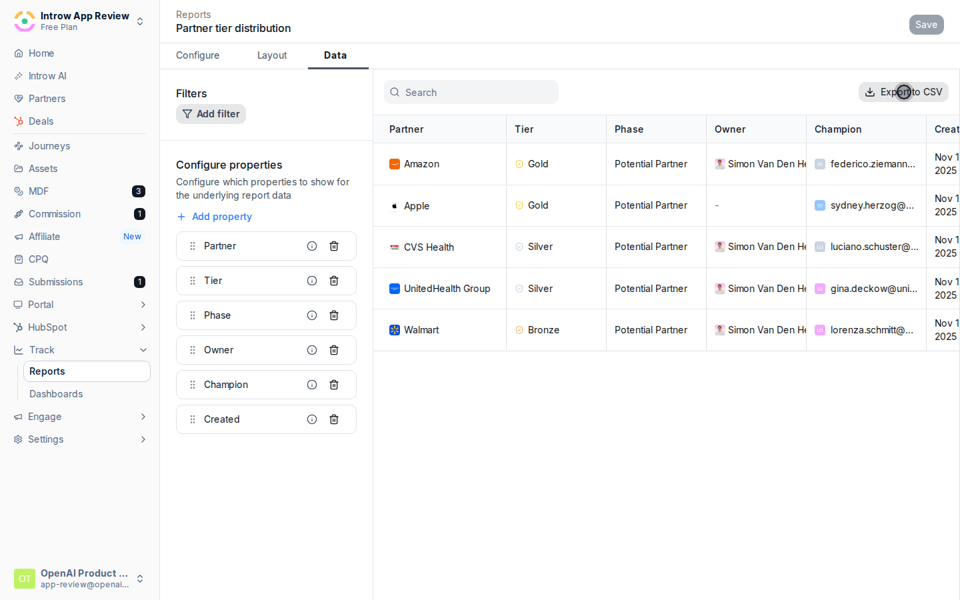Click the UnitedHealth Group logo icon
The height and width of the screenshot is (600, 960).
point(395,289)
